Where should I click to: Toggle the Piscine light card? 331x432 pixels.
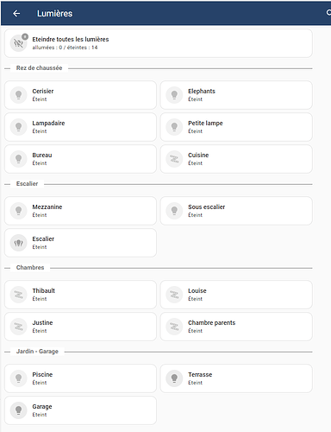[x=80, y=378]
